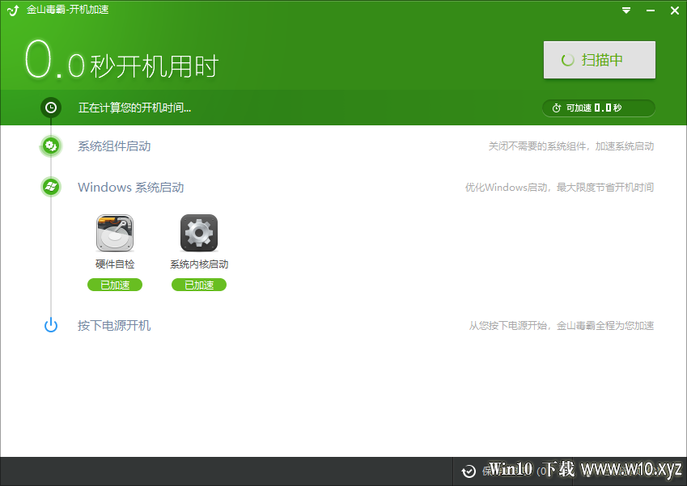
Task: Click the blue power icon
Action: tap(51, 325)
